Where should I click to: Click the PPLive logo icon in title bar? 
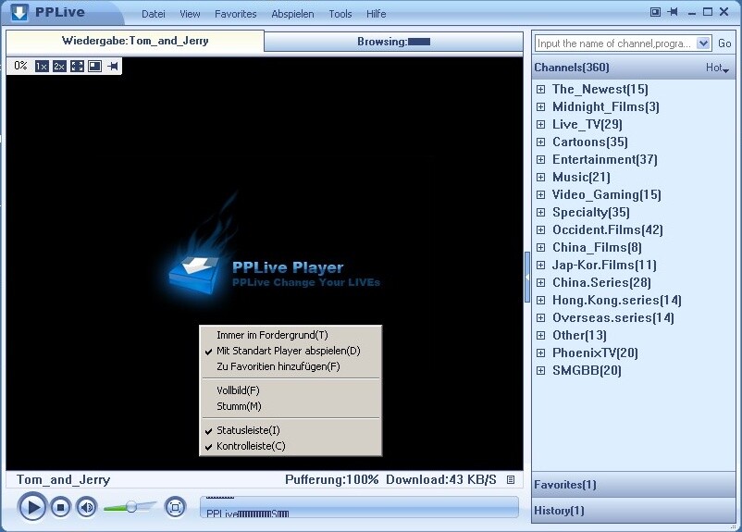(19, 12)
